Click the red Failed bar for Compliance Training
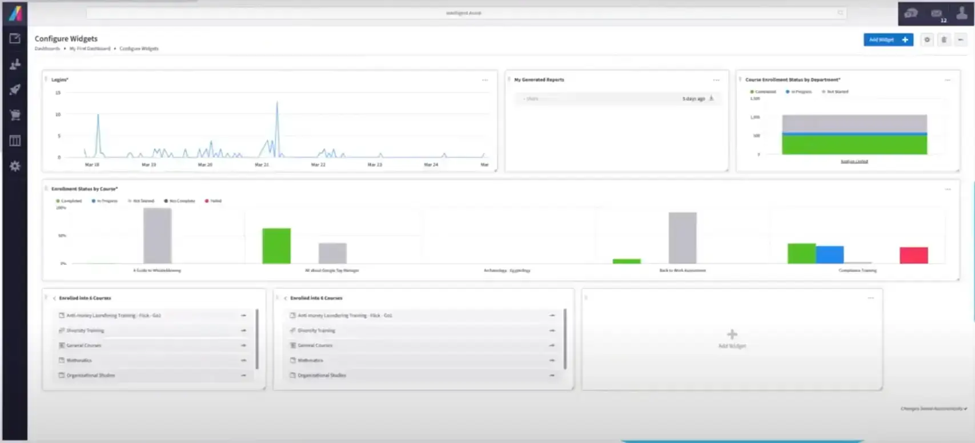 [913, 255]
